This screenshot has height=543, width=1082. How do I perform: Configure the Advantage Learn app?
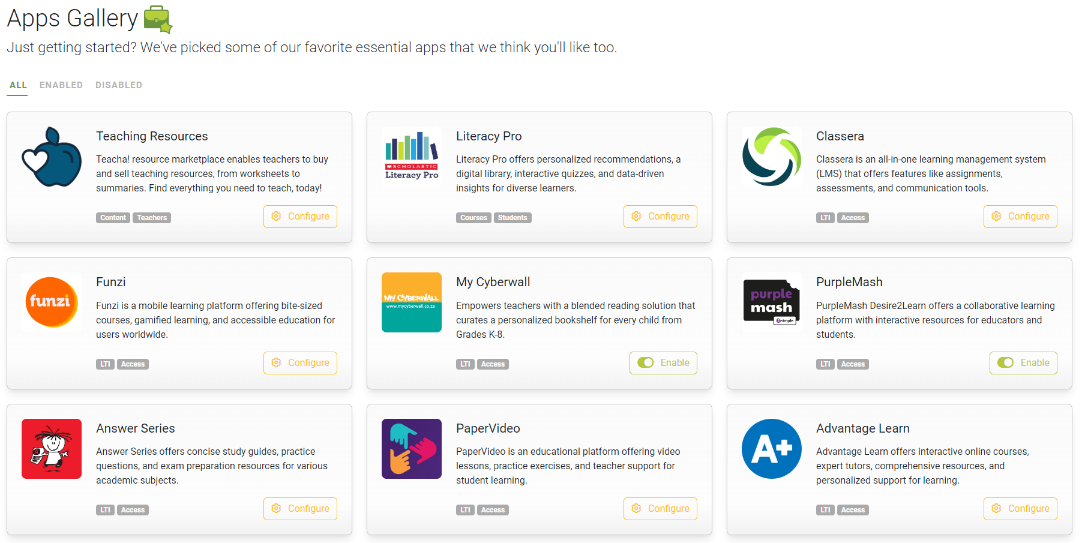(x=1020, y=508)
